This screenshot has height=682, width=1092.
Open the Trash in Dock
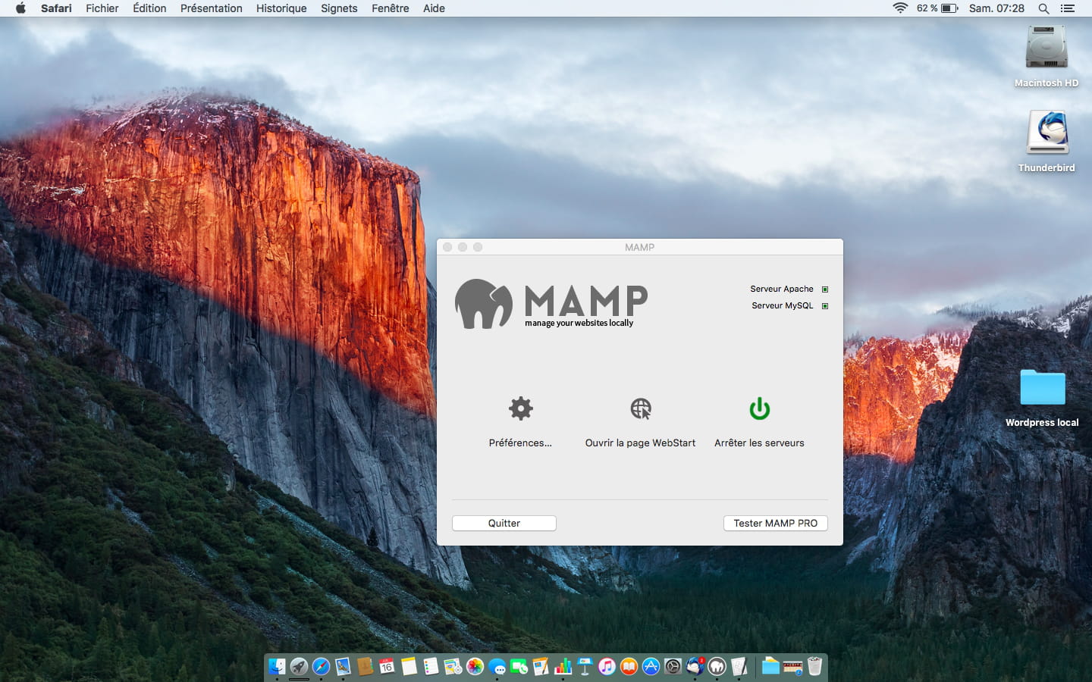814,666
